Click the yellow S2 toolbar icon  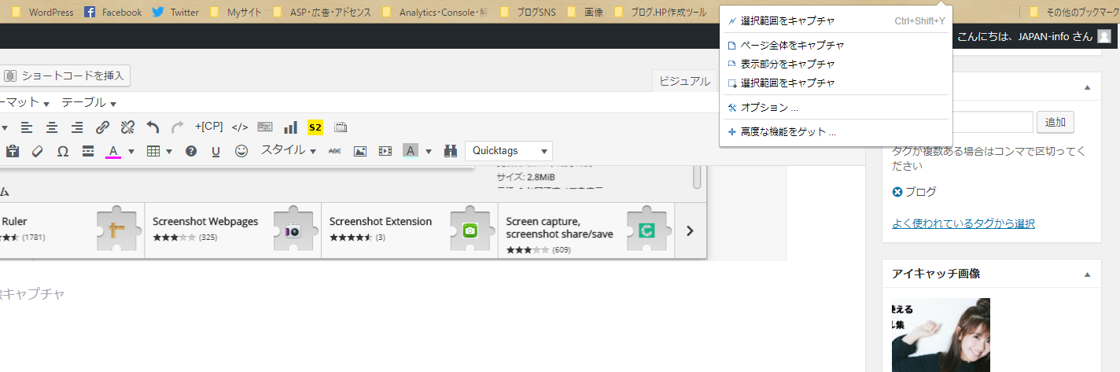[315, 127]
